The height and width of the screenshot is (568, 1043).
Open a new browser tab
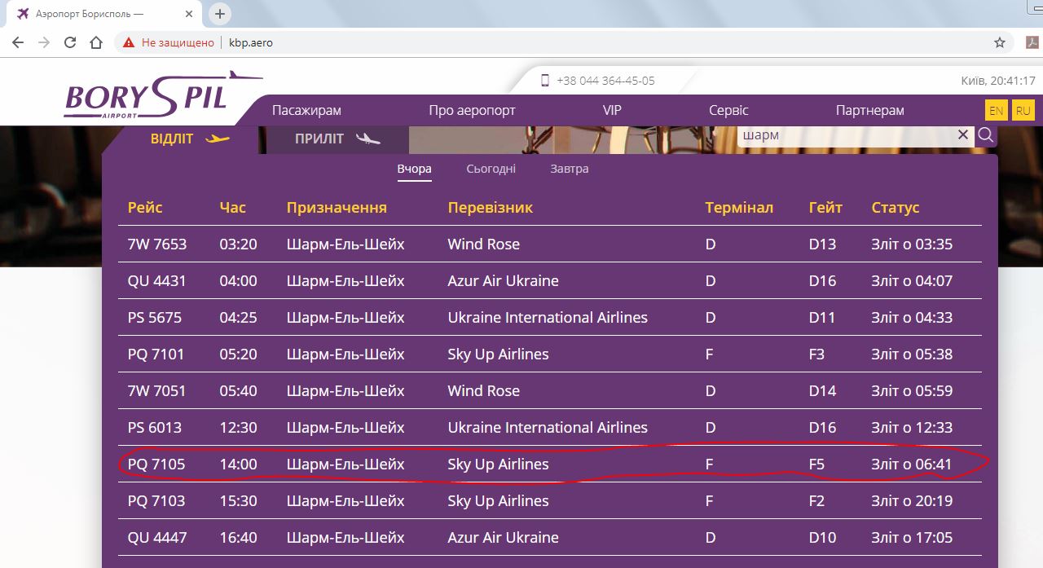pos(220,14)
